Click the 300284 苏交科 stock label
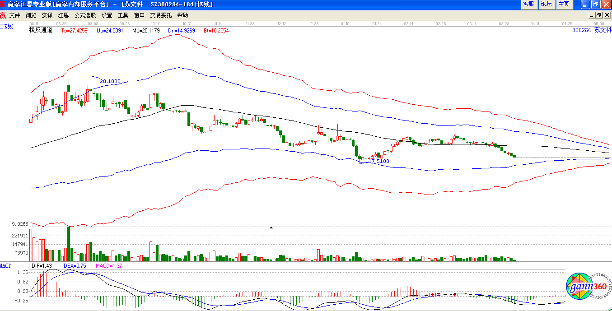The width and height of the screenshot is (612, 311). click(592, 30)
